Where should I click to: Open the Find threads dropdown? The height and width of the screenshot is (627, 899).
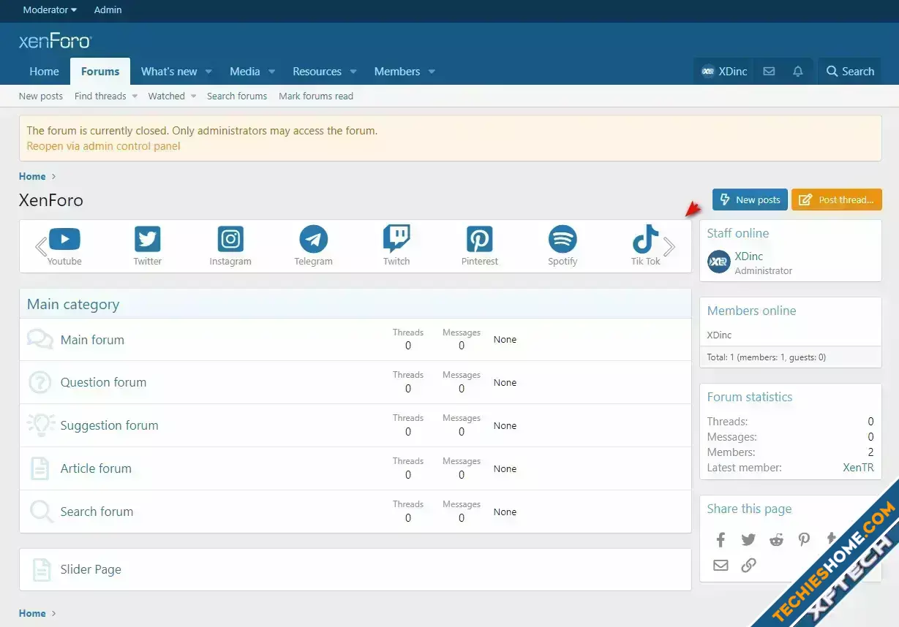pyautogui.click(x=135, y=96)
